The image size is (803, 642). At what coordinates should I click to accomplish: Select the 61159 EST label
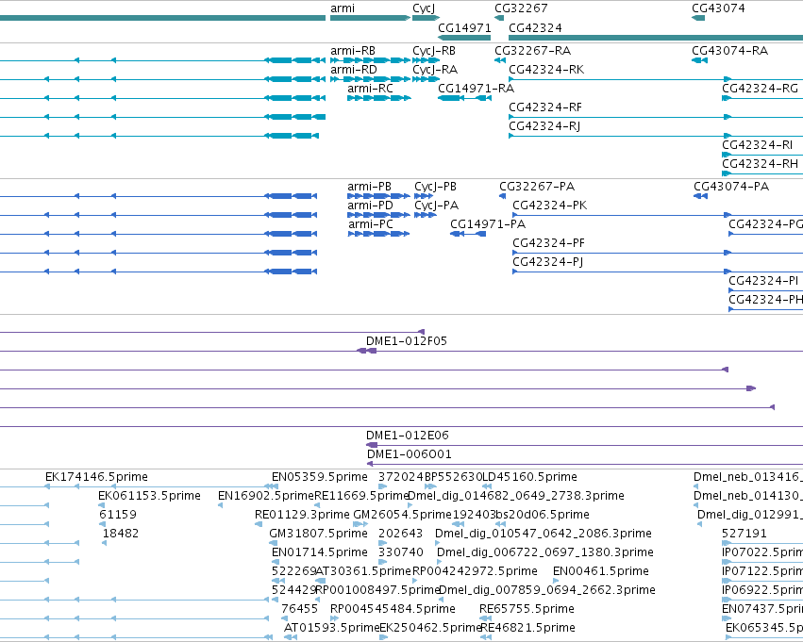pyautogui.click(x=118, y=515)
